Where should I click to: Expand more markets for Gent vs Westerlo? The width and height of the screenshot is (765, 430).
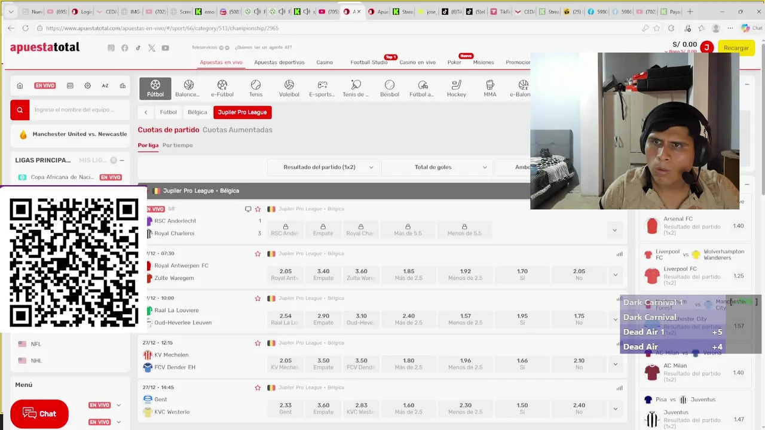[615, 408]
